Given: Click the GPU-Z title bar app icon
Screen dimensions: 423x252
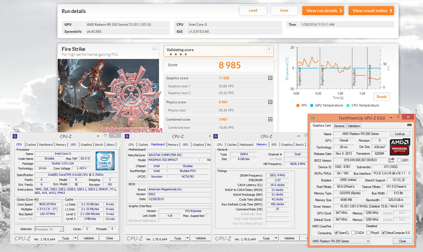Looking at the screenshot, I should [x=313, y=118].
